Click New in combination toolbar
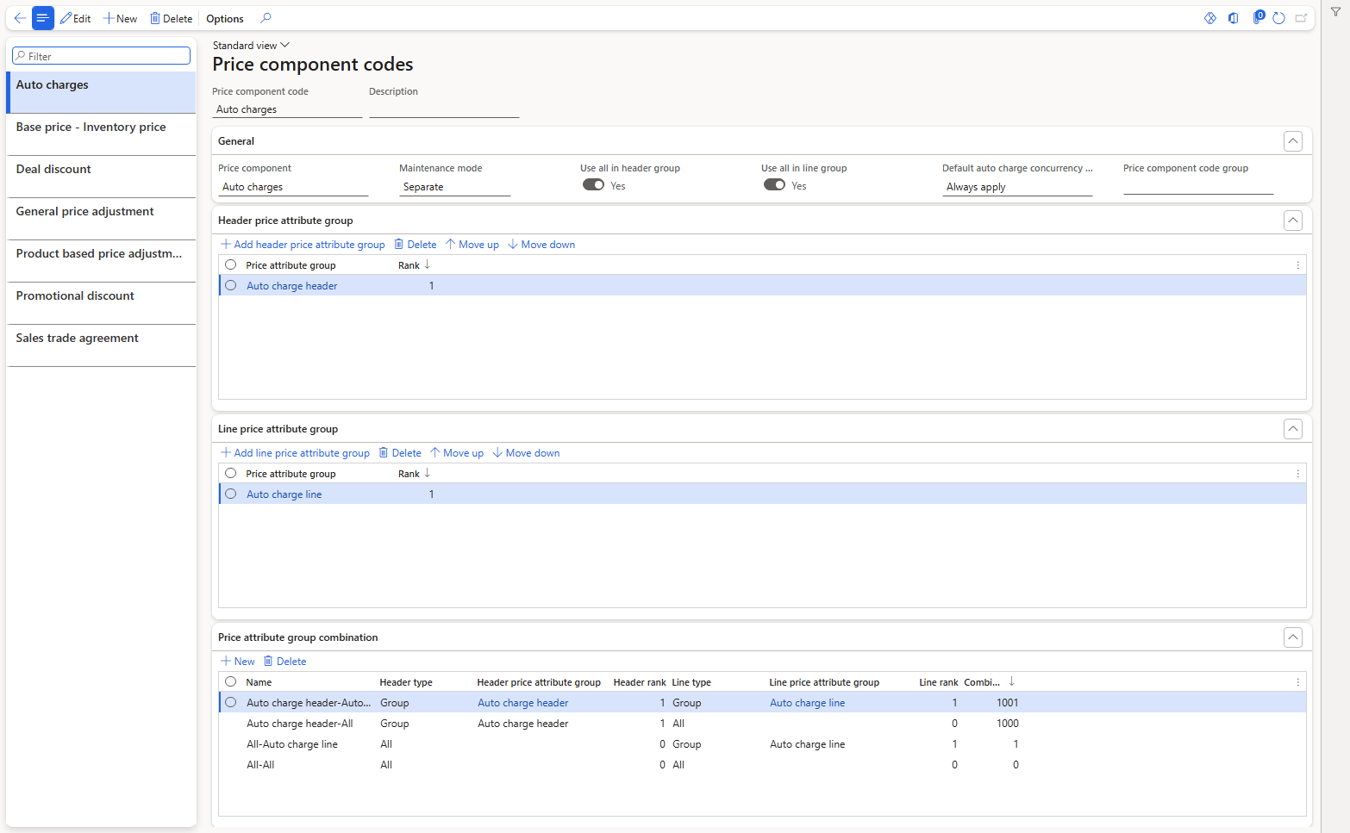 (x=238, y=662)
